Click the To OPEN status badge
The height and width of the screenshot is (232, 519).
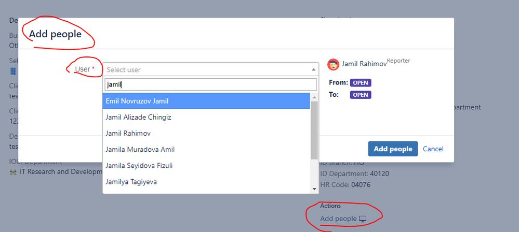(361, 95)
